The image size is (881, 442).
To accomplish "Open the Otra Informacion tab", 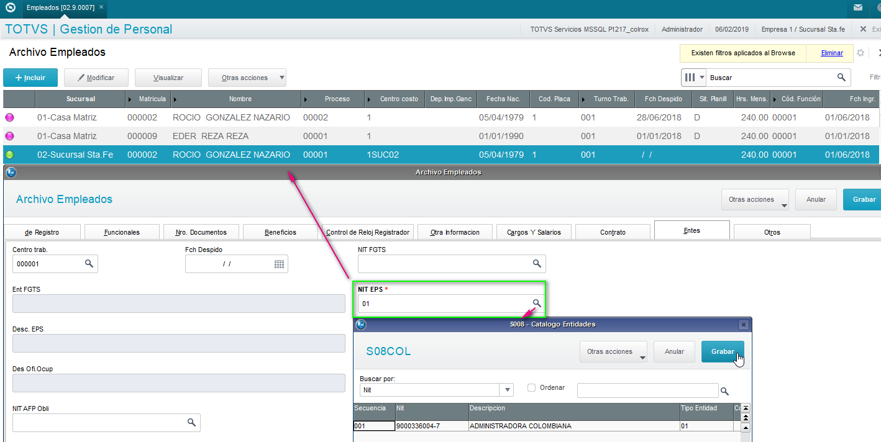I will click(455, 232).
